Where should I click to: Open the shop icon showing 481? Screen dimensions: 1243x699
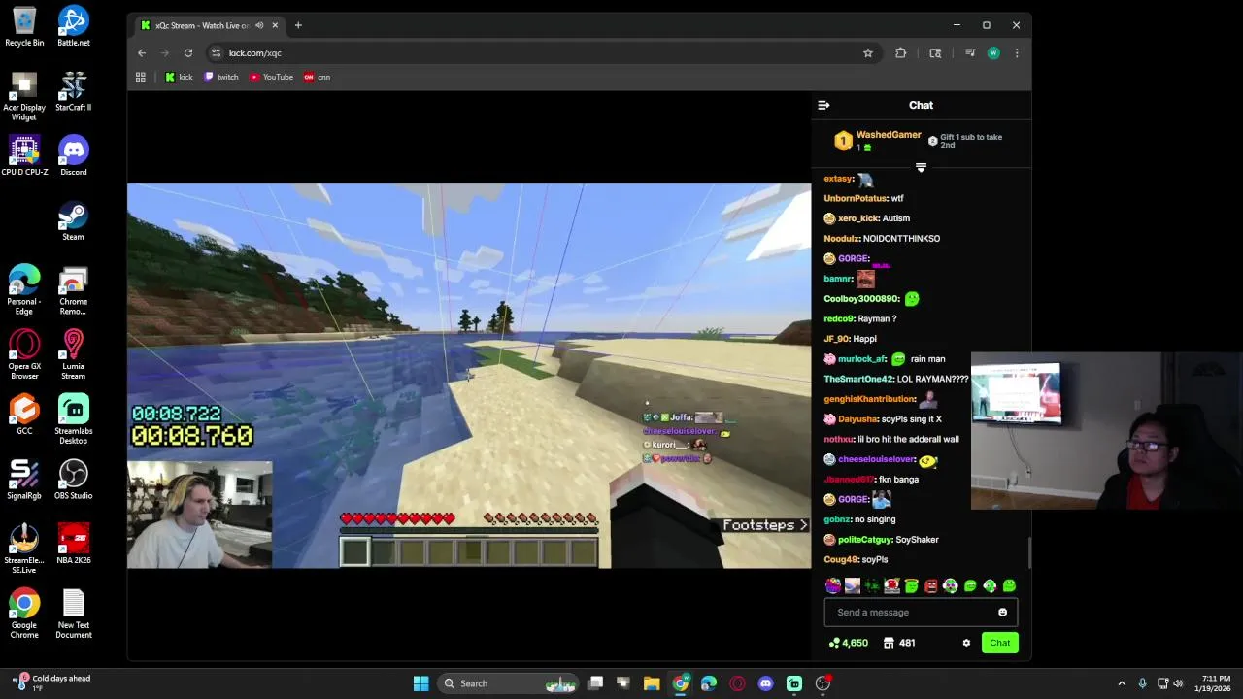pyautogui.click(x=899, y=643)
